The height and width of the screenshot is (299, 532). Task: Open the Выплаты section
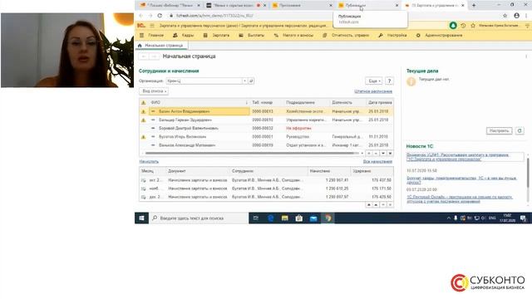tap(251, 35)
